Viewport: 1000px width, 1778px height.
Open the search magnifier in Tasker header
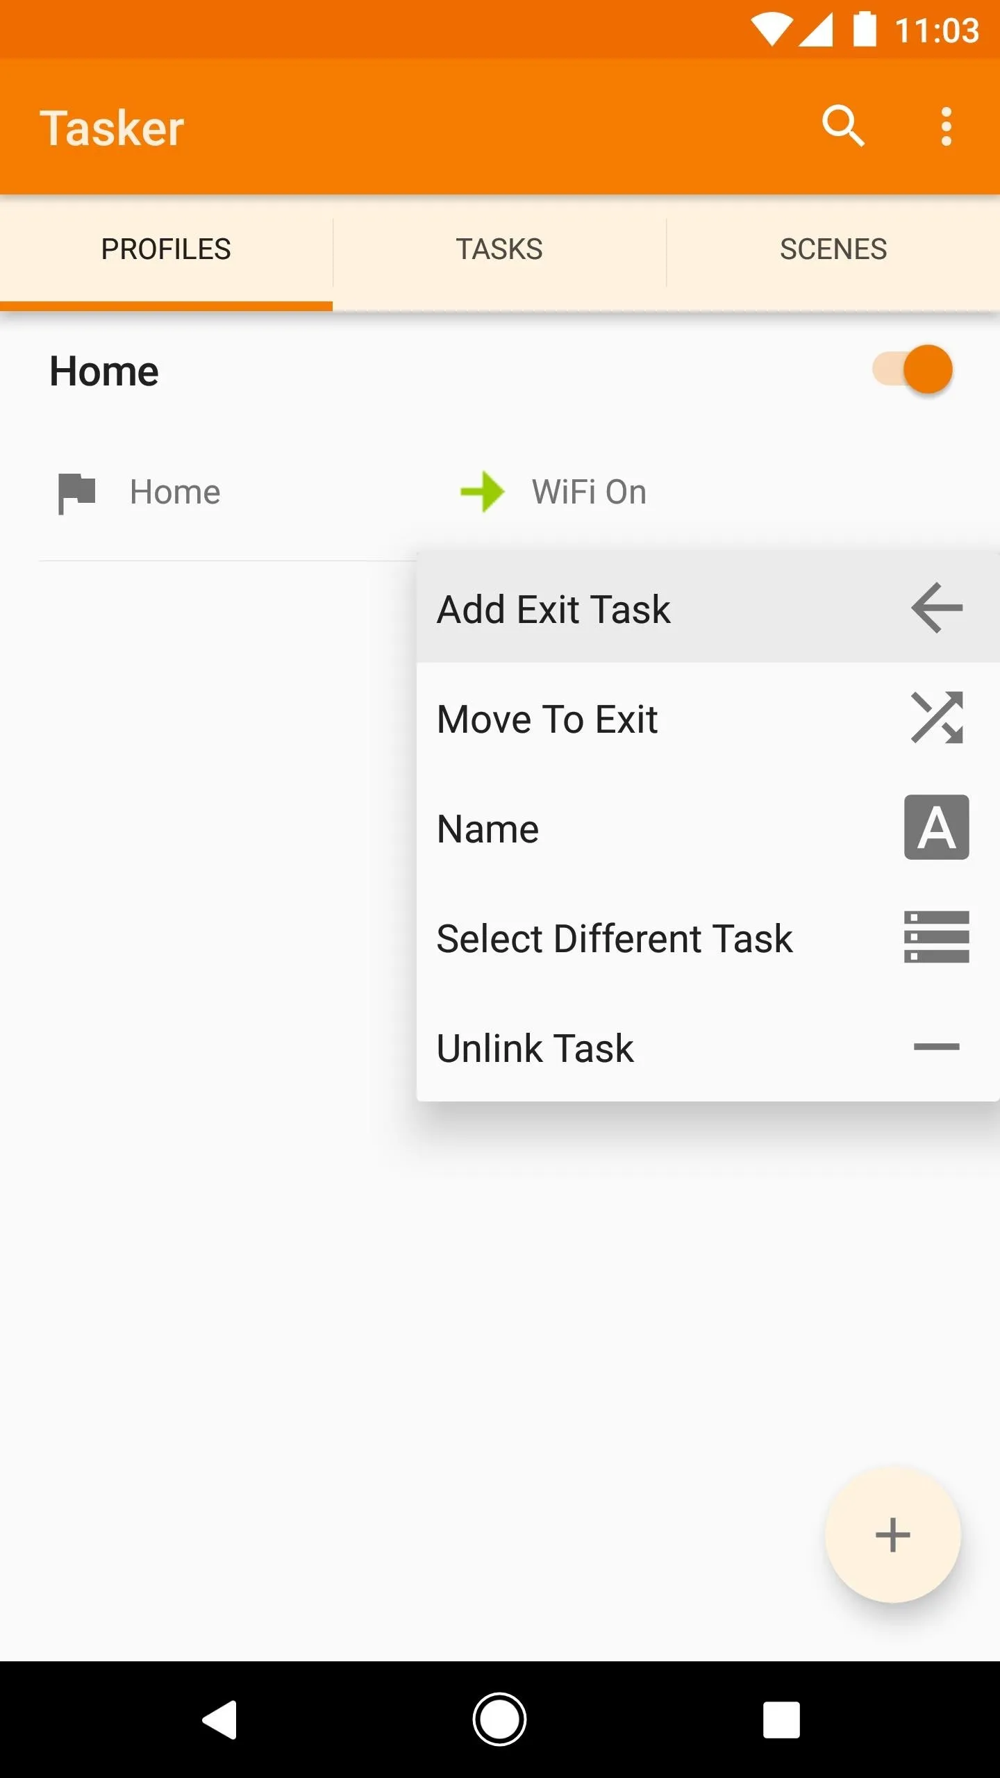pyautogui.click(x=843, y=126)
